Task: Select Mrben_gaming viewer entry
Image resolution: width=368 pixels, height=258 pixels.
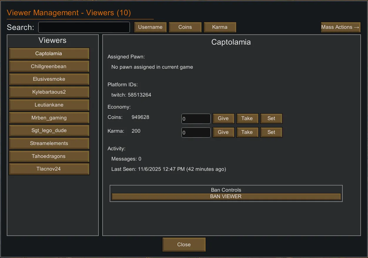Action: (49, 118)
